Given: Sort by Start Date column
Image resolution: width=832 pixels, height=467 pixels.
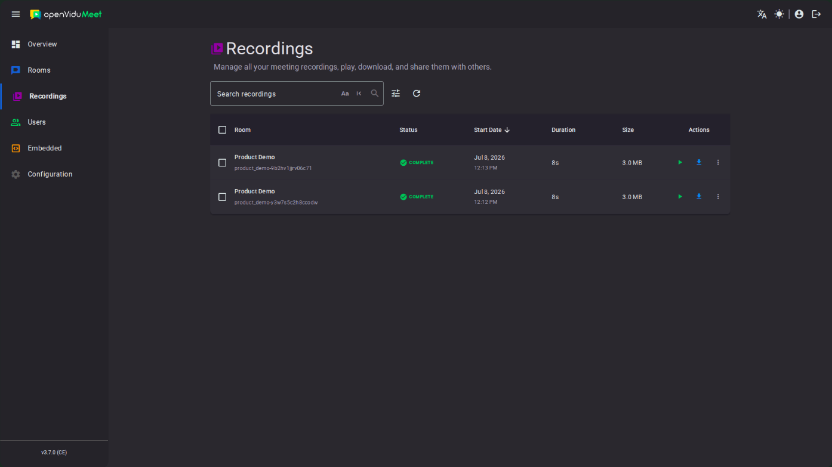Looking at the screenshot, I should pyautogui.click(x=492, y=130).
